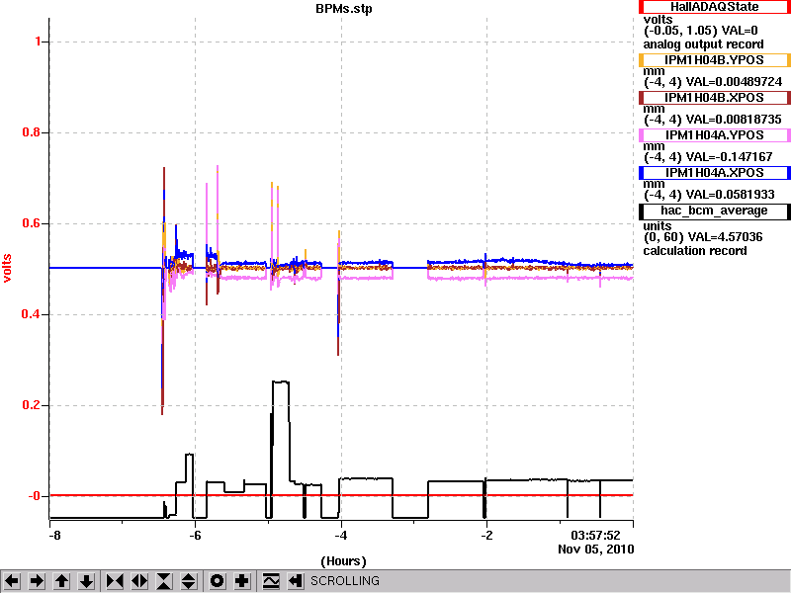Screen dimensions: 791x593
Task: Pan the graph left with the left arrow
Action: 12,581
